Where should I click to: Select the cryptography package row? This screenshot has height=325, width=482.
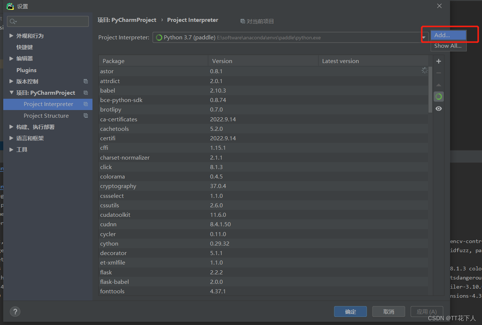[x=263, y=186]
